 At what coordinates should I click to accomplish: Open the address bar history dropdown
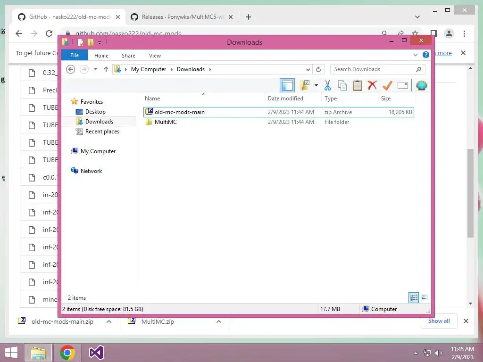pyautogui.click(x=308, y=69)
